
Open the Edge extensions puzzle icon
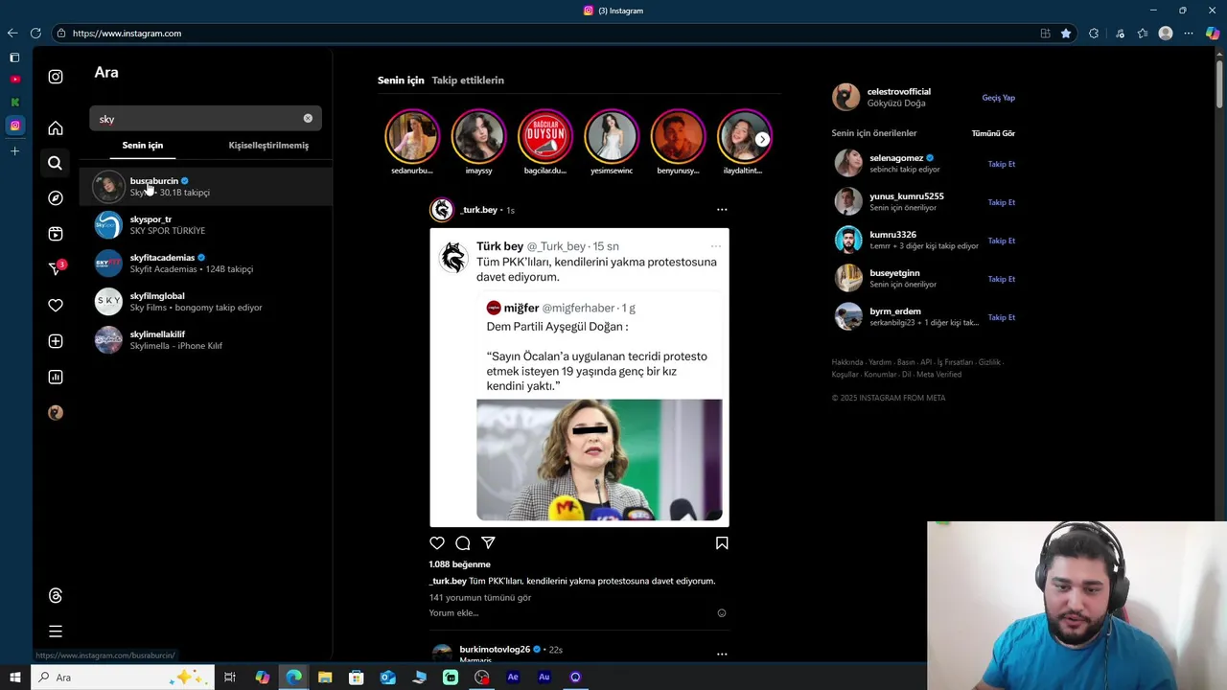pos(1094,34)
